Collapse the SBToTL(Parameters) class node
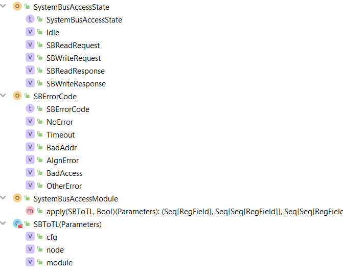 tap(3, 223)
